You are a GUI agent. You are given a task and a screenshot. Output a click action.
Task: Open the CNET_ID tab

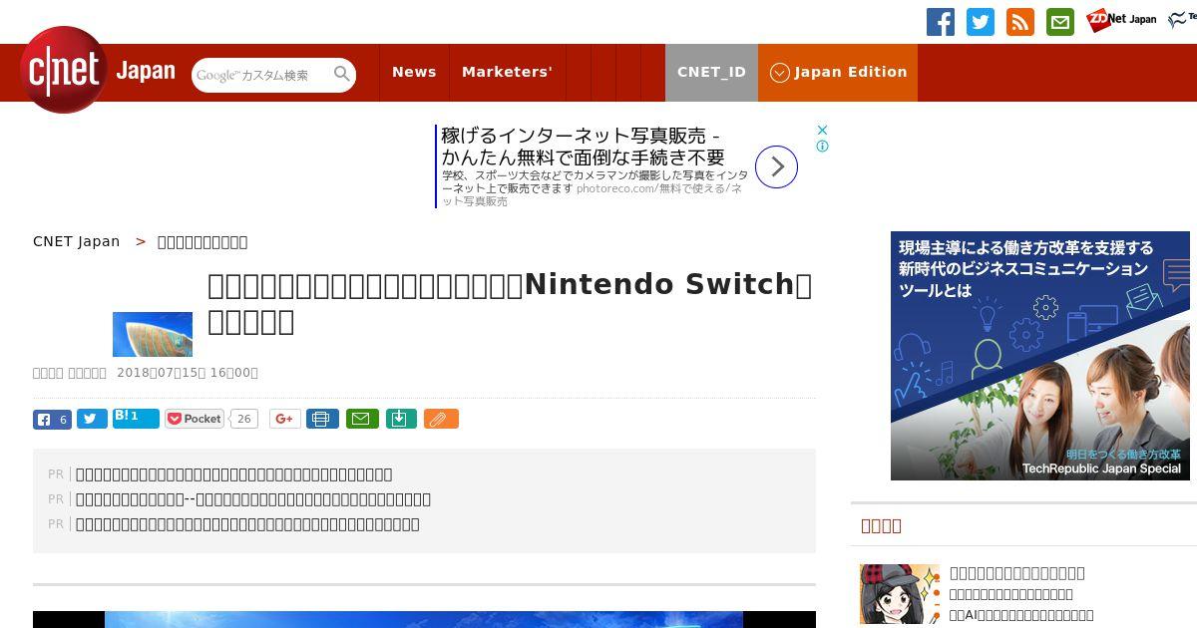(711, 72)
